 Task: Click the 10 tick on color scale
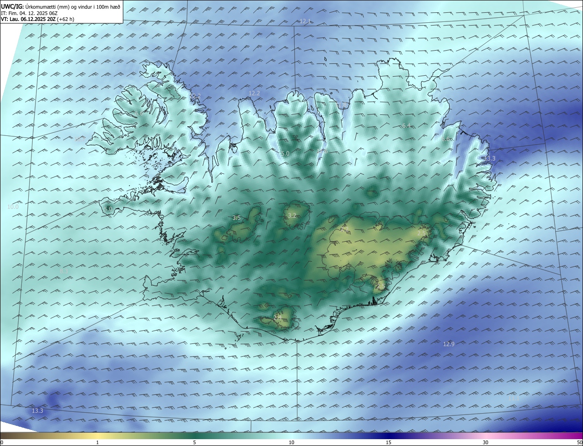click(291, 442)
